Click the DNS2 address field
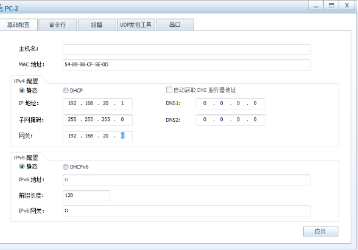 [x=230, y=120]
